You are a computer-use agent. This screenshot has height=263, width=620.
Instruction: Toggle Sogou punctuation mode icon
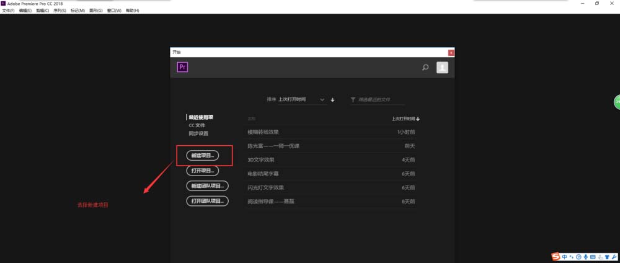coord(572,257)
